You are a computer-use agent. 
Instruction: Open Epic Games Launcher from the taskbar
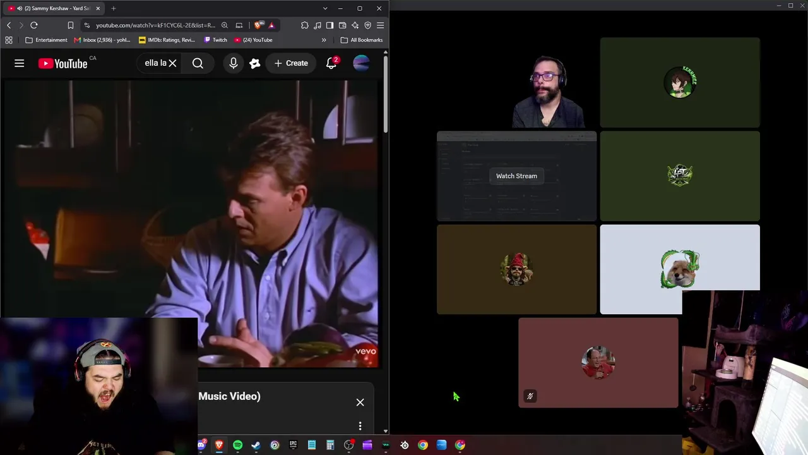(294, 446)
